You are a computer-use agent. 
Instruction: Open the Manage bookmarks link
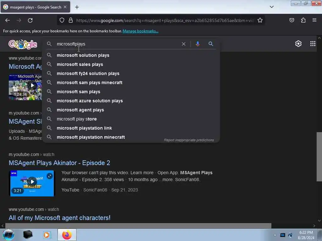click(x=141, y=31)
